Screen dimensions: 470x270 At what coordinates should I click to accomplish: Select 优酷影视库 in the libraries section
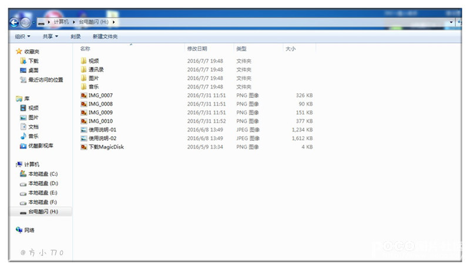tap(41, 146)
